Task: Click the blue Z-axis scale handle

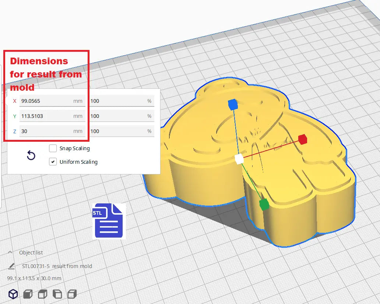Action: tap(233, 105)
